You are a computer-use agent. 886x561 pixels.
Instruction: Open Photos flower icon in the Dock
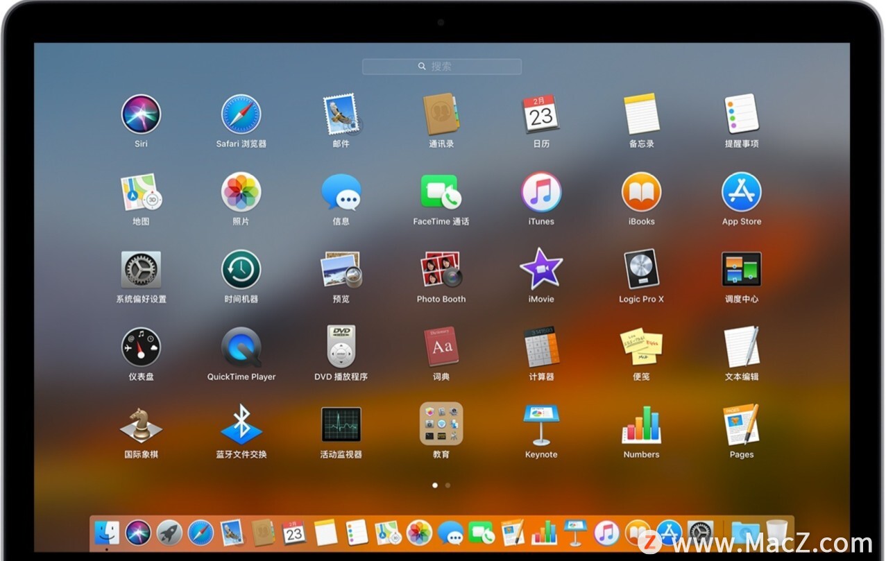pyautogui.click(x=419, y=533)
